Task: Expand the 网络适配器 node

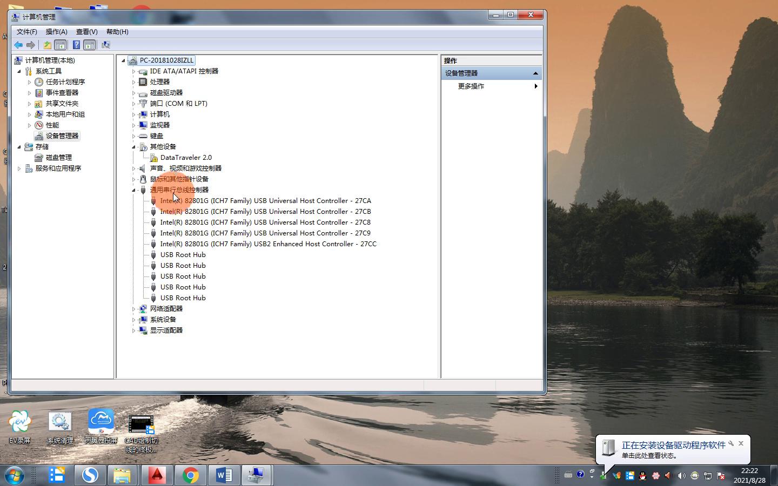Action: click(x=133, y=309)
